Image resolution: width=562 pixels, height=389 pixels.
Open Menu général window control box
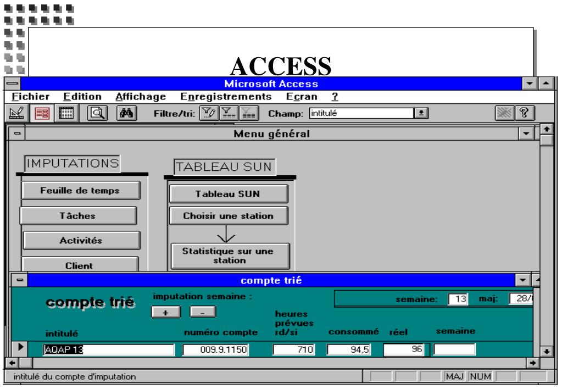pos(17,134)
